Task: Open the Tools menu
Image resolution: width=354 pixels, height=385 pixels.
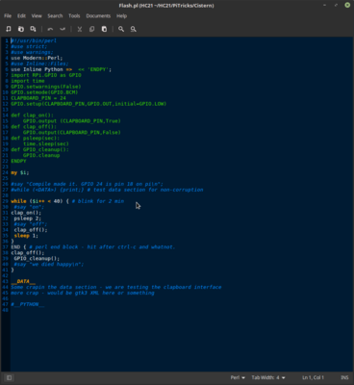Action: [x=74, y=15]
